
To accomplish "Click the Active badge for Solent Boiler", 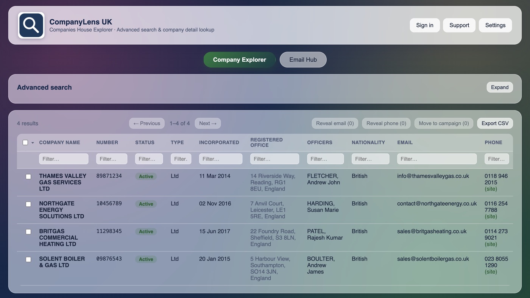I will 146,259.
